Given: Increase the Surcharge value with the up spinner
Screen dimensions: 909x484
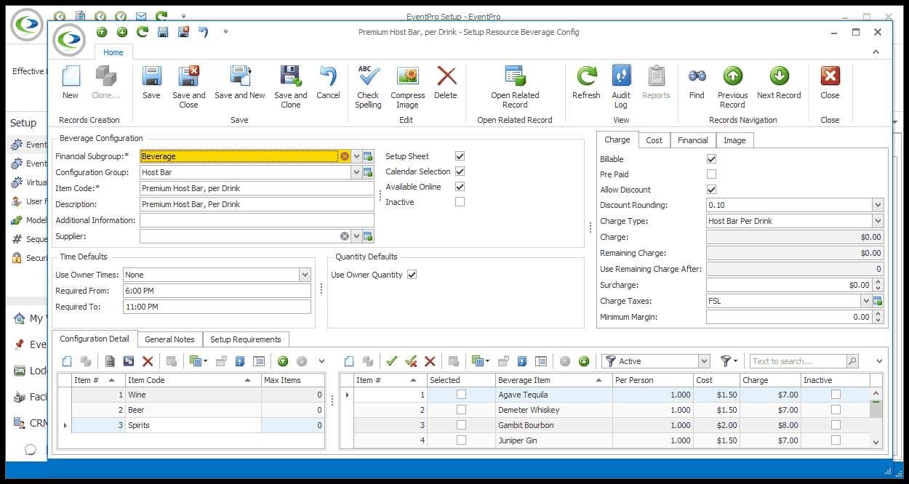Looking at the screenshot, I should pos(878,282).
